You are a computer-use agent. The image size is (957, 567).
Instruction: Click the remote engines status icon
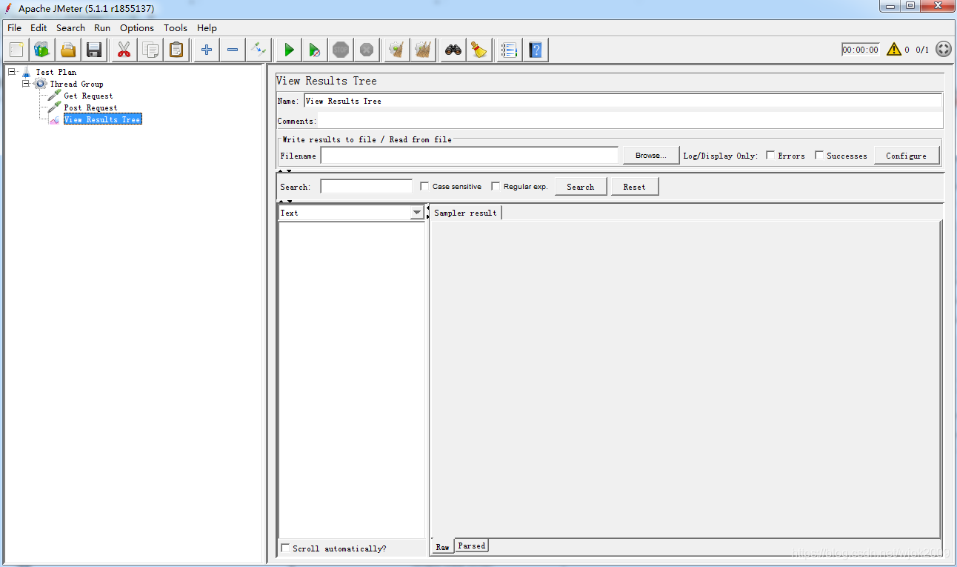pyautogui.click(x=943, y=50)
